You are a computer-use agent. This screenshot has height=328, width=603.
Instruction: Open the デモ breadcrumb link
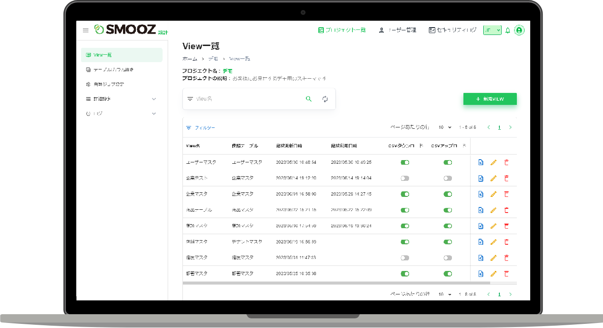point(213,58)
